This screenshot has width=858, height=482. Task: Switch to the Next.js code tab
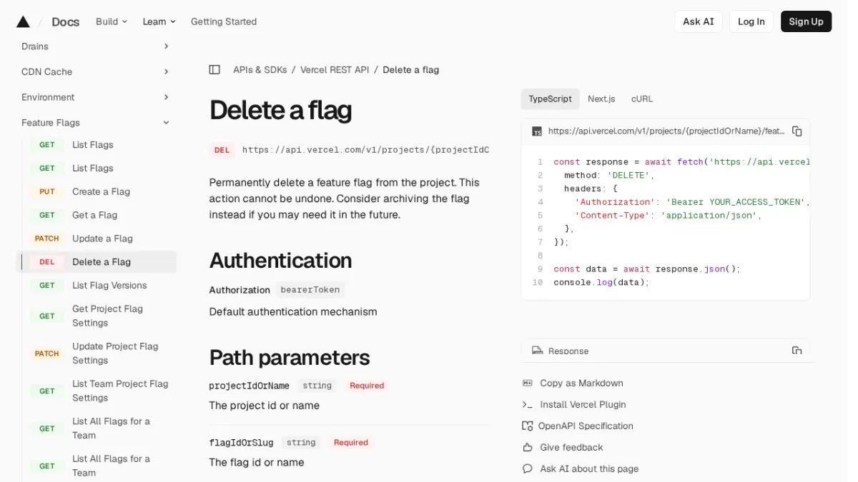[x=601, y=99]
